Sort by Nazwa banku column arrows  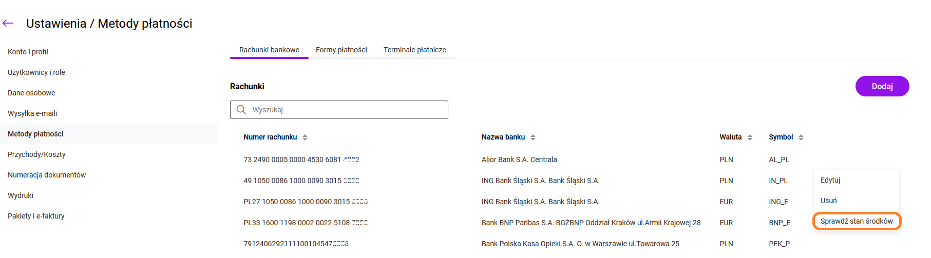click(x=533, y=137)
